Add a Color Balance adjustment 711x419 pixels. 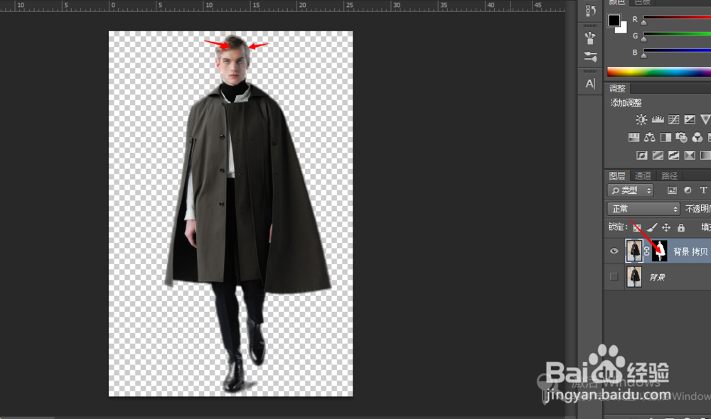coord(650,137)
